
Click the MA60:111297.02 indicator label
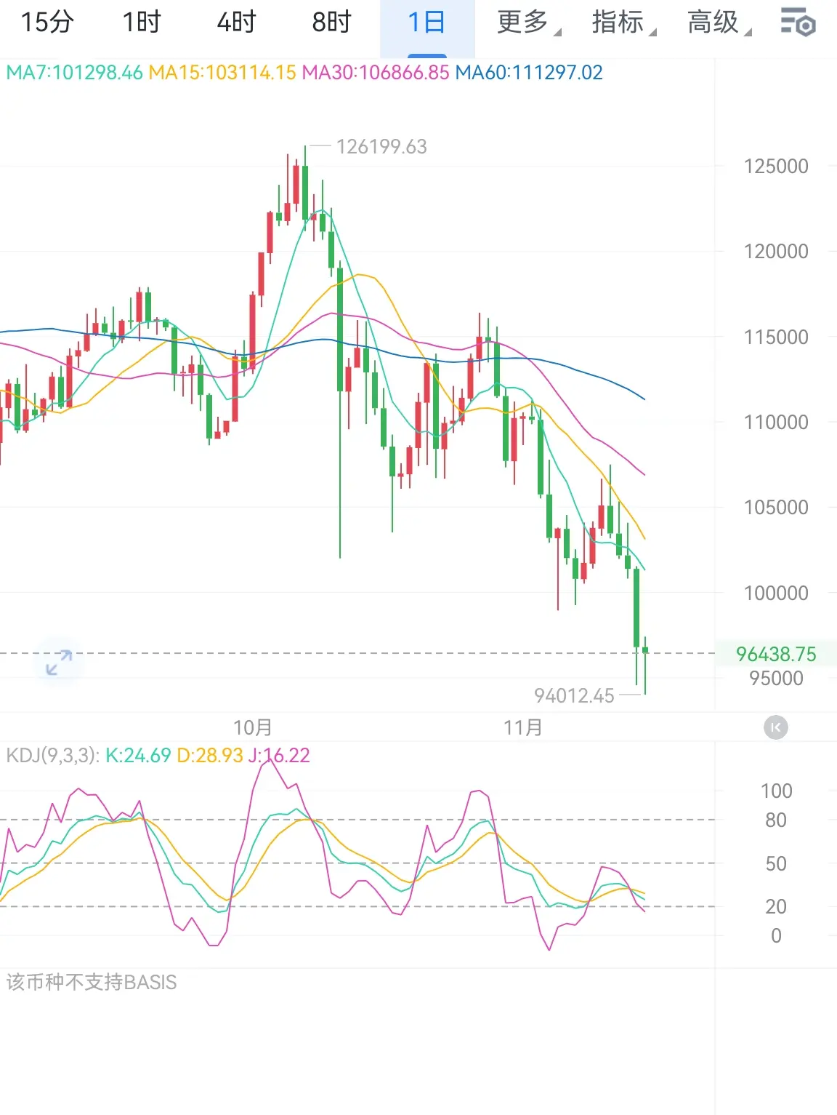click(x=529, y=73)
